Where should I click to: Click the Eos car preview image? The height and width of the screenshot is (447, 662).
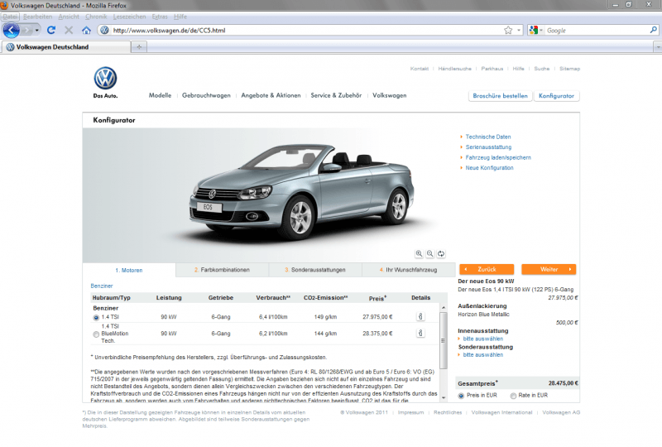pyautogui.click(x=302, y=192)
